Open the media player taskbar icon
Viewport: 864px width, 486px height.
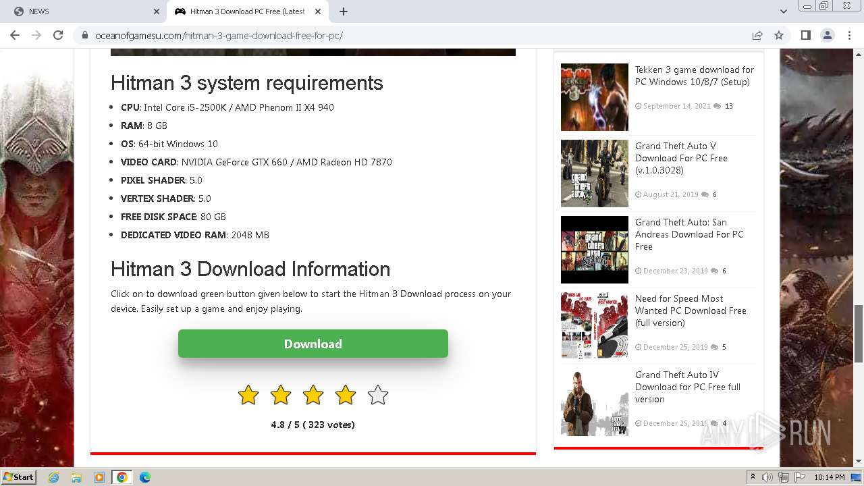point(99,477)
